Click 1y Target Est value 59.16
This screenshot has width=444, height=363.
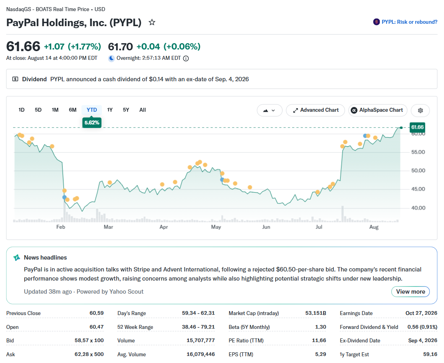[x=430, y=354]
